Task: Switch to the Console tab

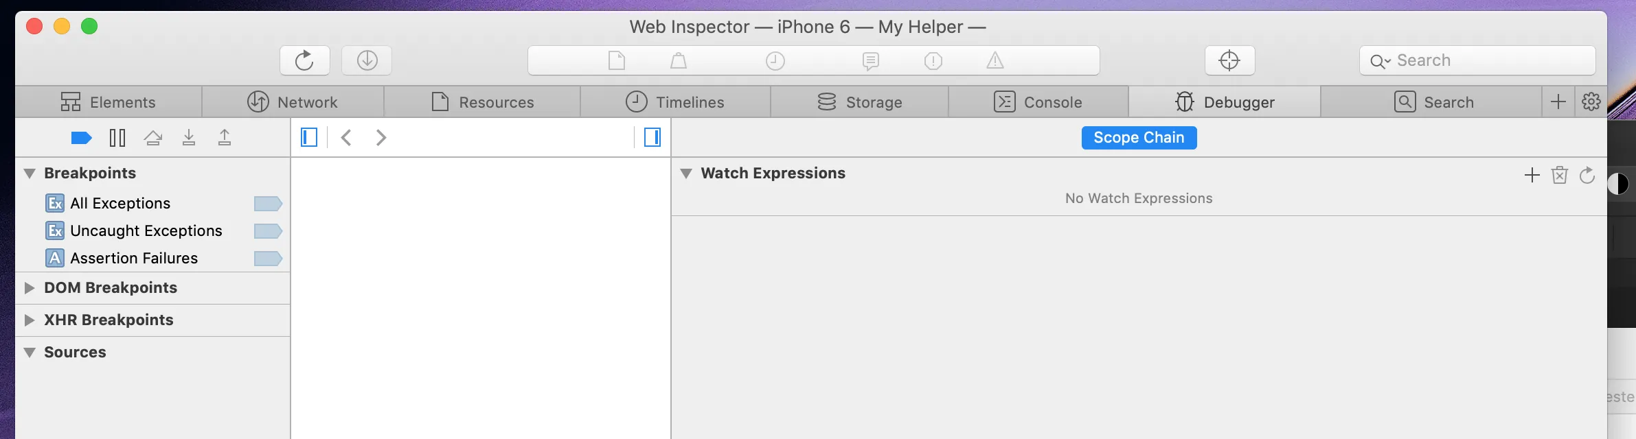Action: point(1038,102)
